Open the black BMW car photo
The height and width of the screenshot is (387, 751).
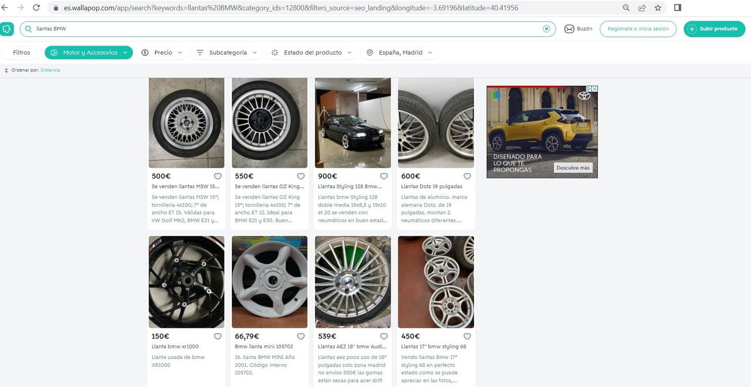pos(353,123)
